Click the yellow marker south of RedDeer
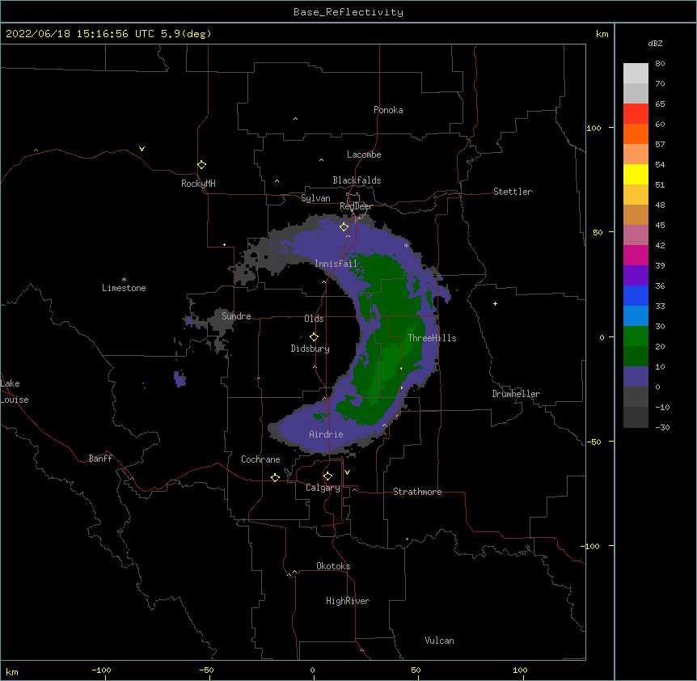This screenshot has width=697, height=681. tap(344, 227)
